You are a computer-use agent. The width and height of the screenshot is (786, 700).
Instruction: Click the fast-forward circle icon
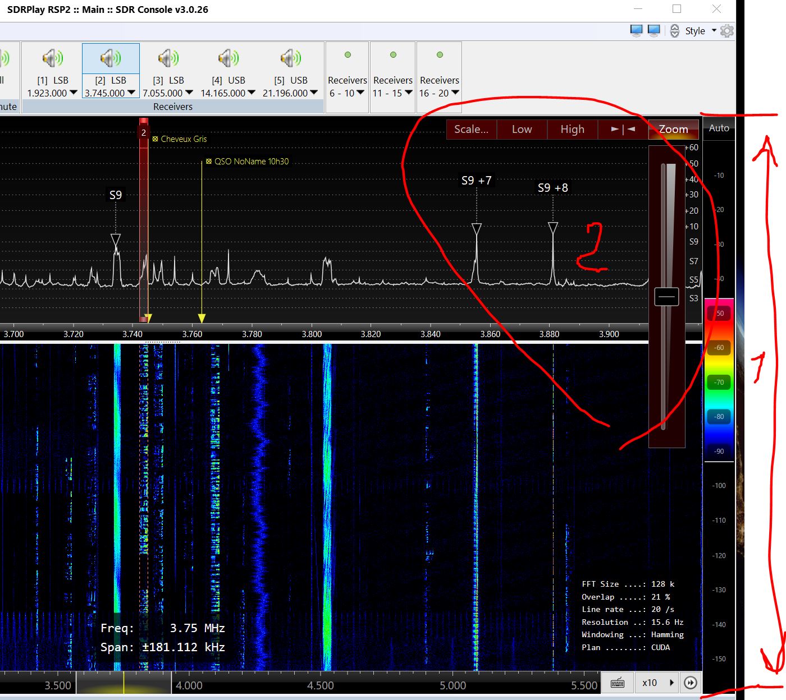point(691,683)
